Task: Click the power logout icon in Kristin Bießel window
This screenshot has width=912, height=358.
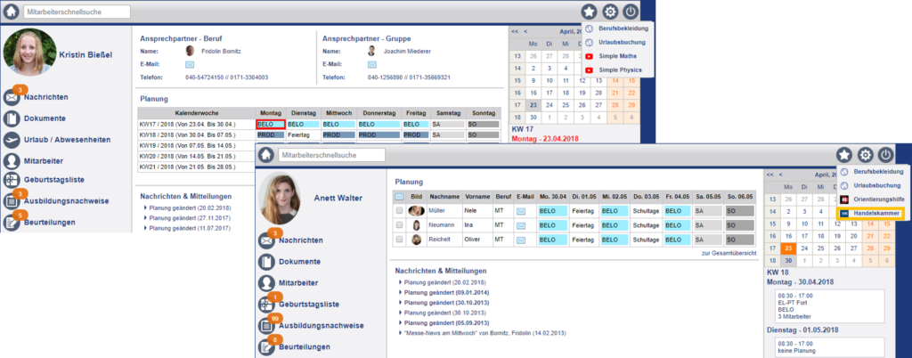Action: click(631, 11)
